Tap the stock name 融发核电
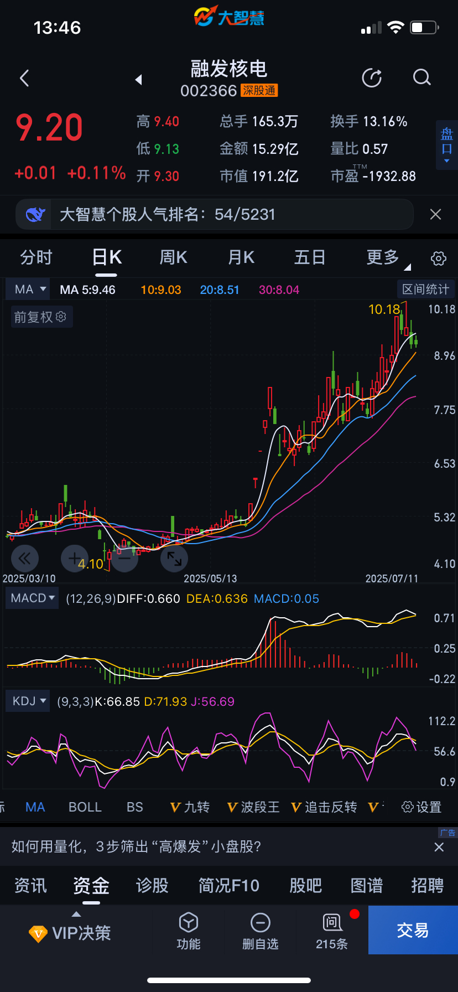Screen dimensions: 458x992 (229, 69)
